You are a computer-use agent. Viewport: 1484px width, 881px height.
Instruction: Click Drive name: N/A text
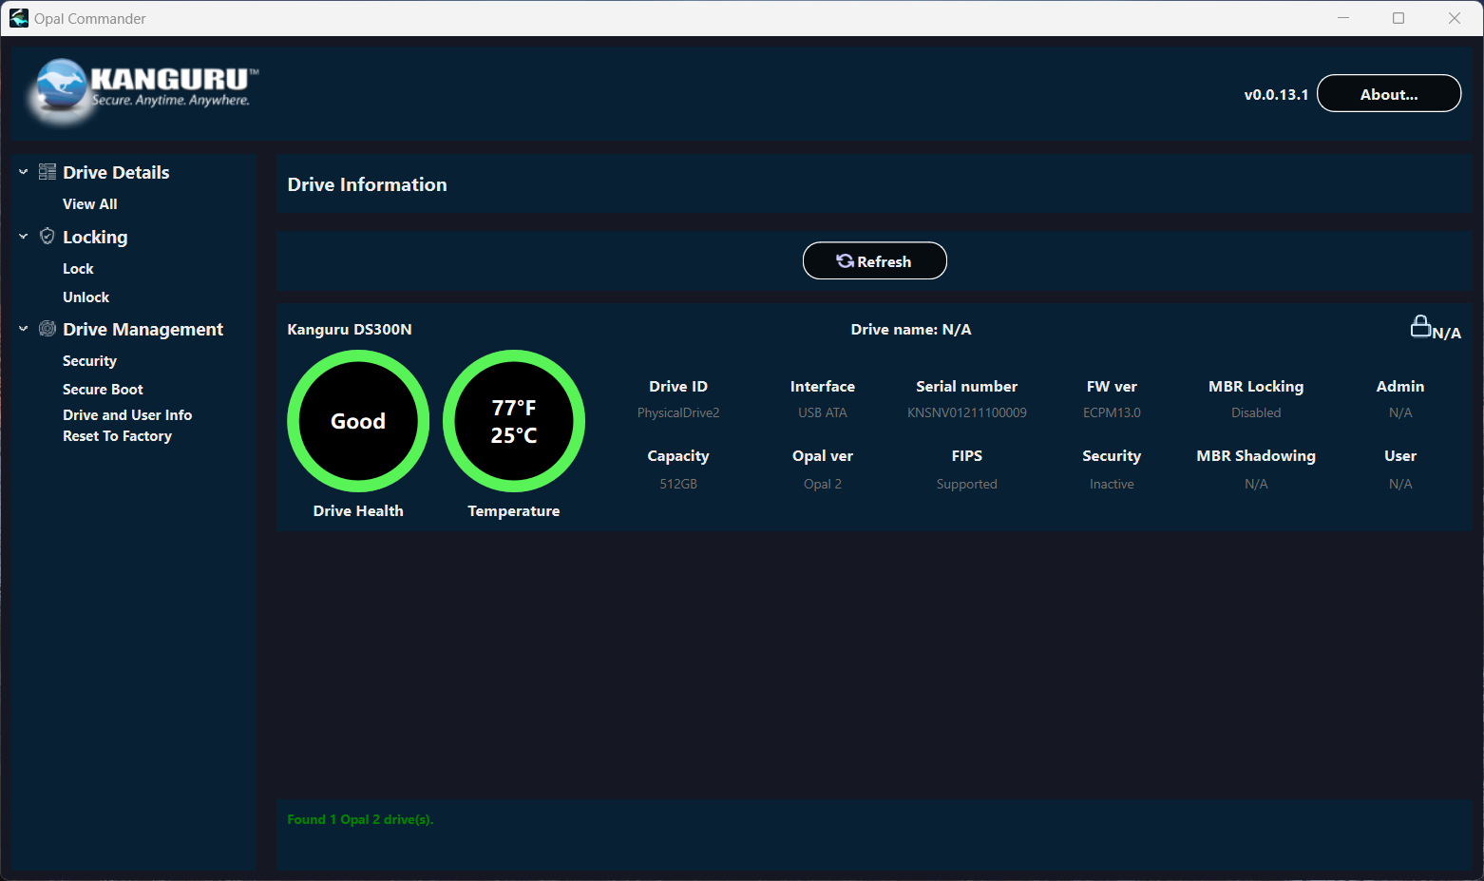pyautogui.click(x=910, y=330)
